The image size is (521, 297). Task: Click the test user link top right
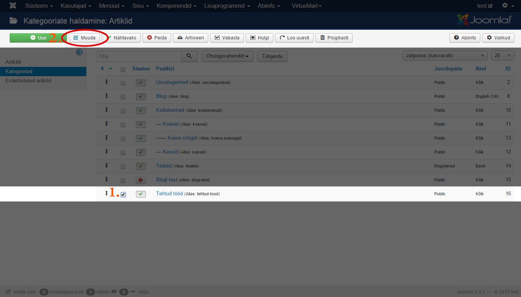coord(485,6)
